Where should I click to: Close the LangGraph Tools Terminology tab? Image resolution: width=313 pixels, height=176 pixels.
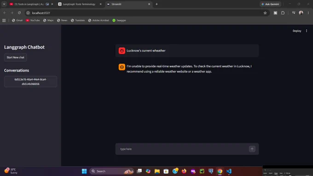click(101, 4)
